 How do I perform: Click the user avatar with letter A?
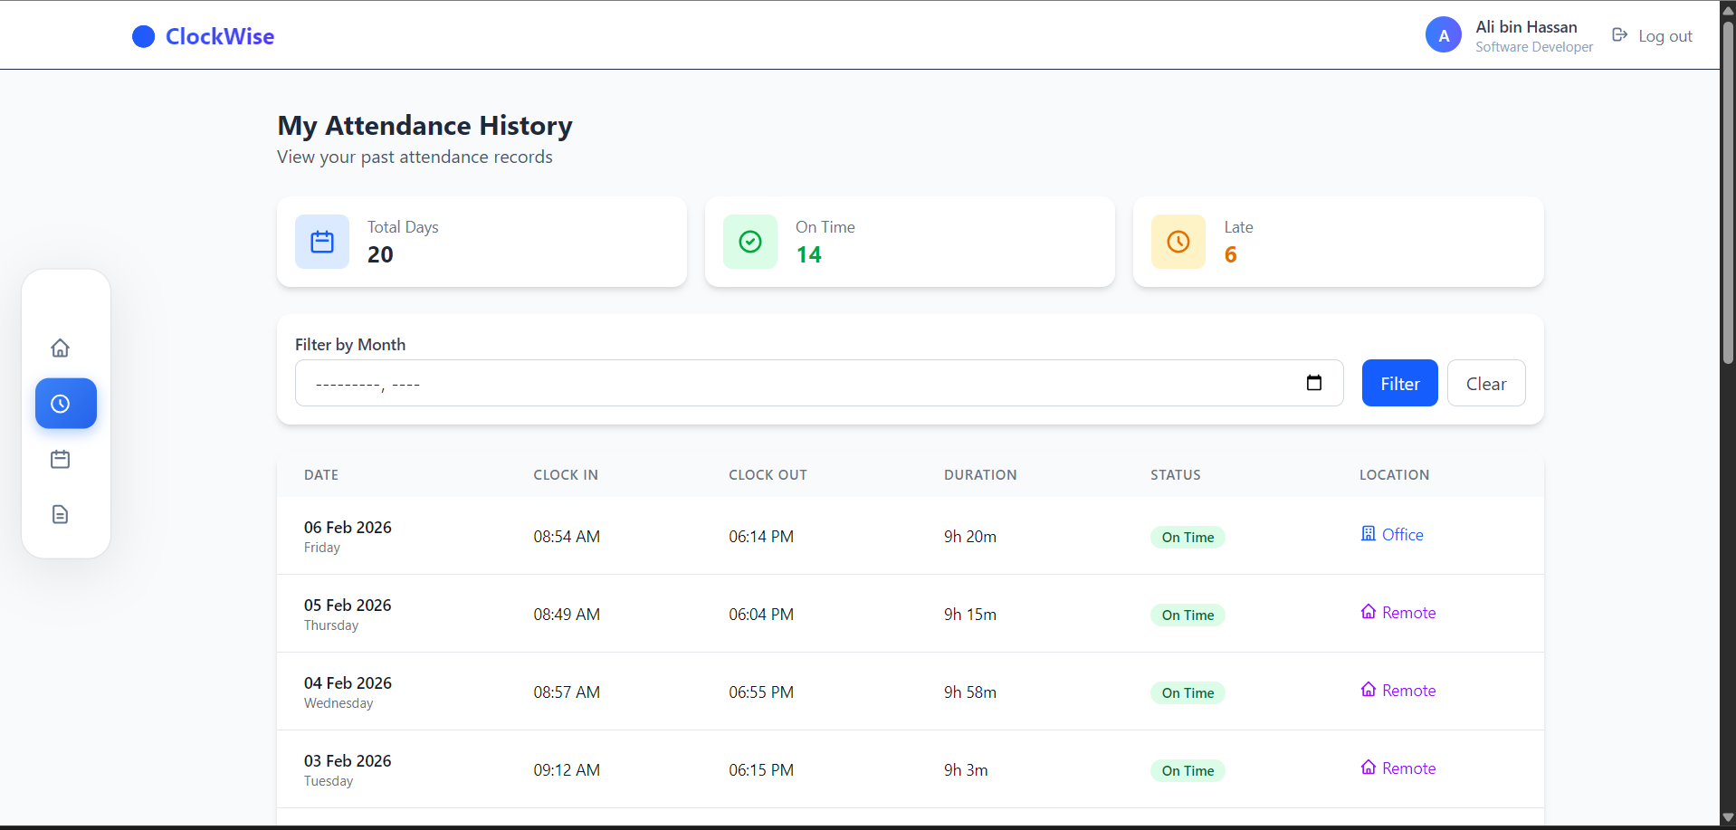pyautogui.click(x=1443, y=35)
